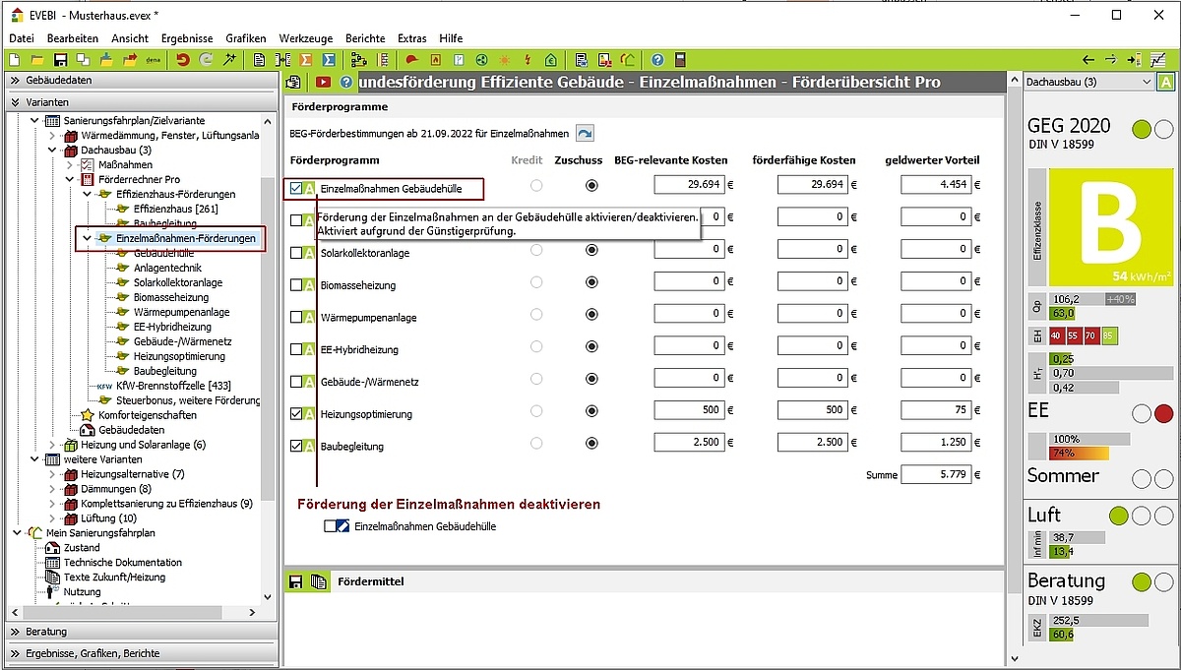
Task: Click the green circular ventilation icon
Action: [481, 60]
